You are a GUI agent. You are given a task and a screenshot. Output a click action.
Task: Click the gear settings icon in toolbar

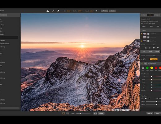pyautogui.click(x=97, y=11)
